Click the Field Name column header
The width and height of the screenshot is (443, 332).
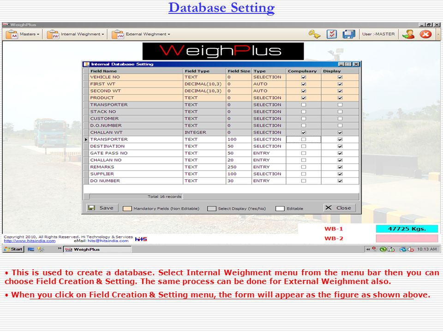[x=136, y=71]
